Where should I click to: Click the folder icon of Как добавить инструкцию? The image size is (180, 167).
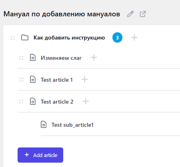point(25,37)
